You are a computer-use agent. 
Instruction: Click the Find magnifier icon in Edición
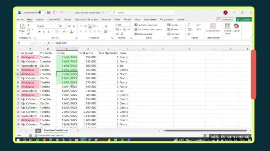(198, 29)
